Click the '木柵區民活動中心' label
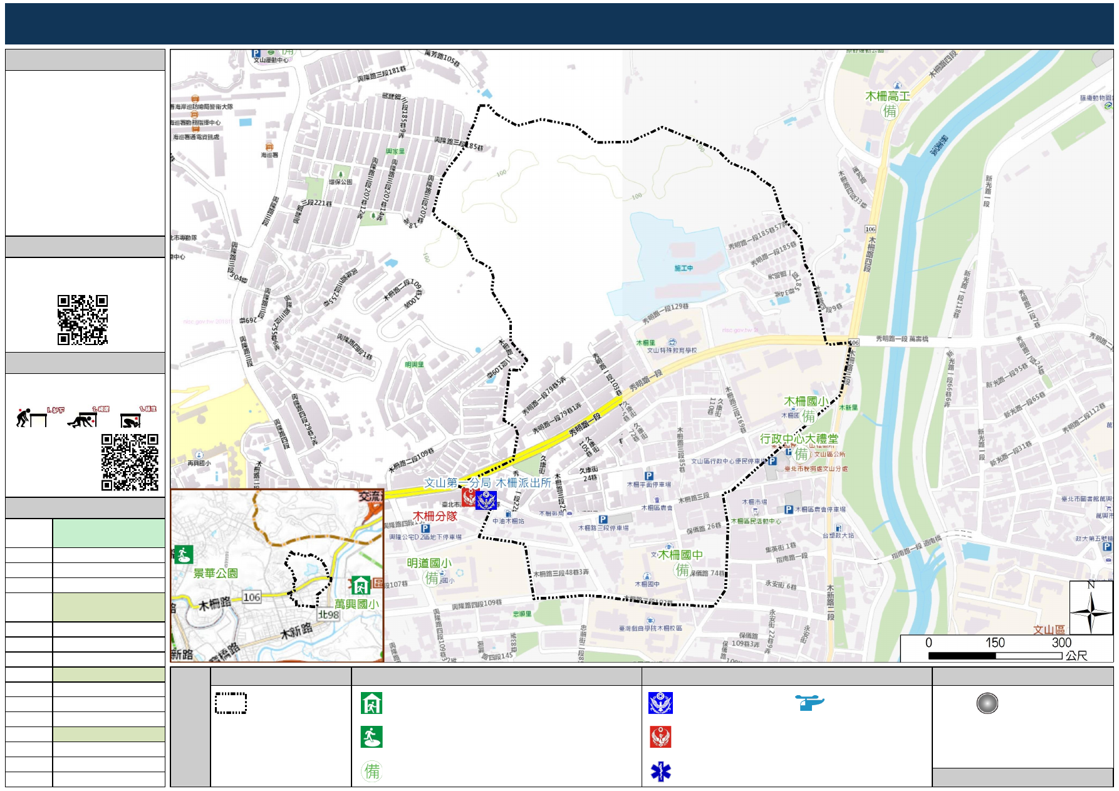Image resolution: width=1119 pixels, height=791 pixels. (756, 521)
